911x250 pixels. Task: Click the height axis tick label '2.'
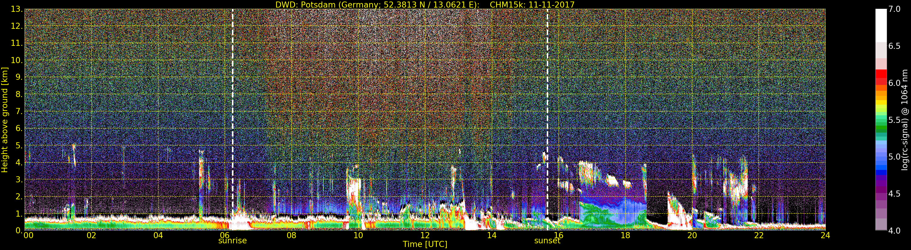tap(19, 196)
